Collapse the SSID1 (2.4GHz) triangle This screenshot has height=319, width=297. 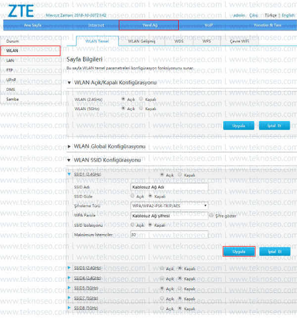[69, 174]
